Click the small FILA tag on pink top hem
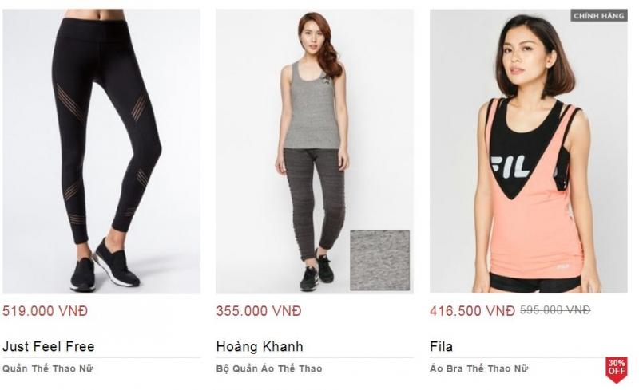This screenshot has height=390, width=639. (x=563, y=266)
